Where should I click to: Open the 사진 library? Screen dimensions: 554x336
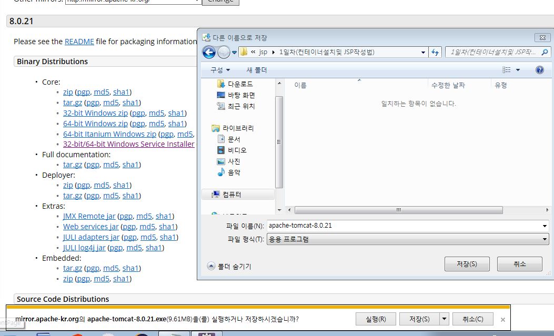228,161
